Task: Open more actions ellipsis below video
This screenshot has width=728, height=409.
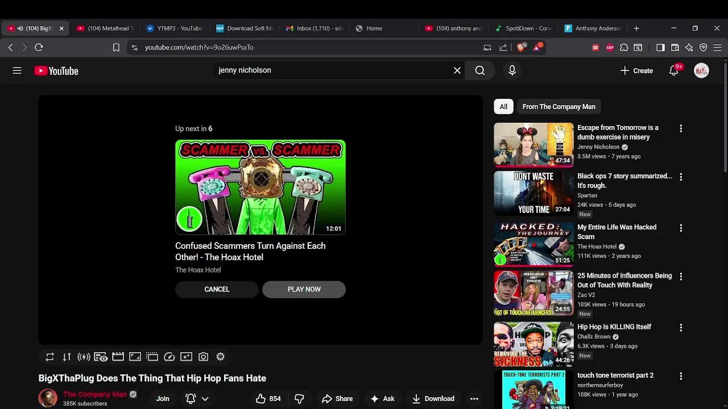Action: (x=474, y=399)
